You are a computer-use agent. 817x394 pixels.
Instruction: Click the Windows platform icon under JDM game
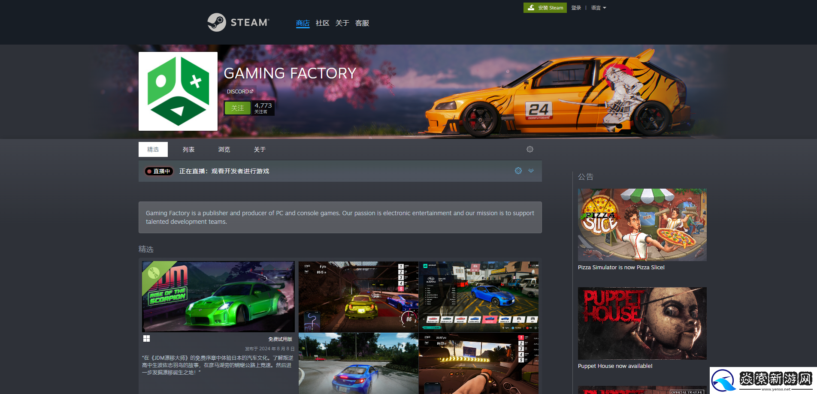(x=146, y=339)
